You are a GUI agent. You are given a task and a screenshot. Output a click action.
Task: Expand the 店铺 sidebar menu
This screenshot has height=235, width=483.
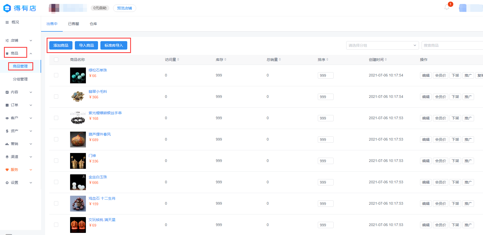click(x=18, y=40)
